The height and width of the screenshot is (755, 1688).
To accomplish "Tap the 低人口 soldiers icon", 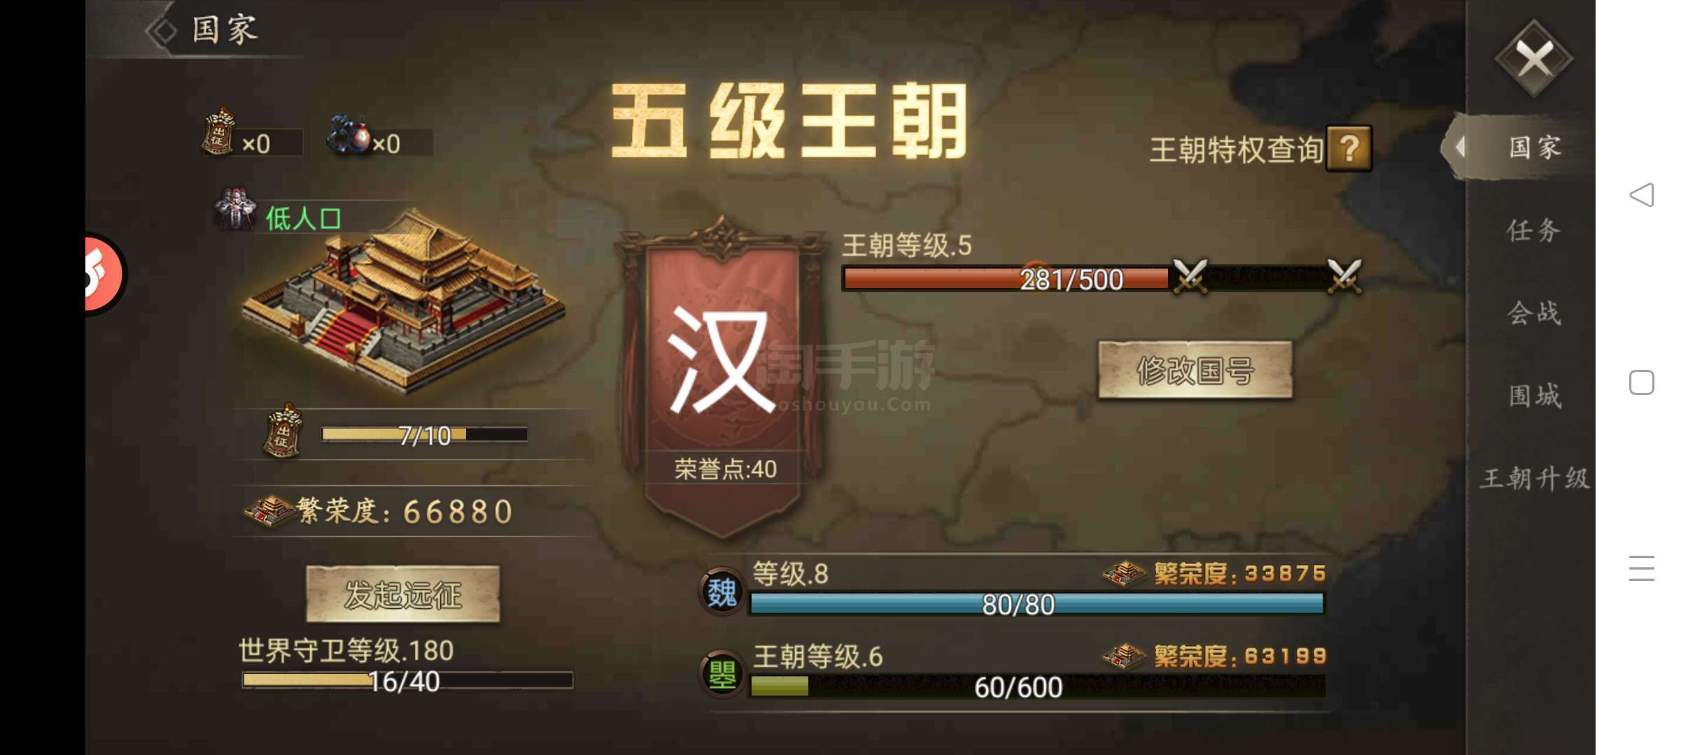I will click(235, 208).
